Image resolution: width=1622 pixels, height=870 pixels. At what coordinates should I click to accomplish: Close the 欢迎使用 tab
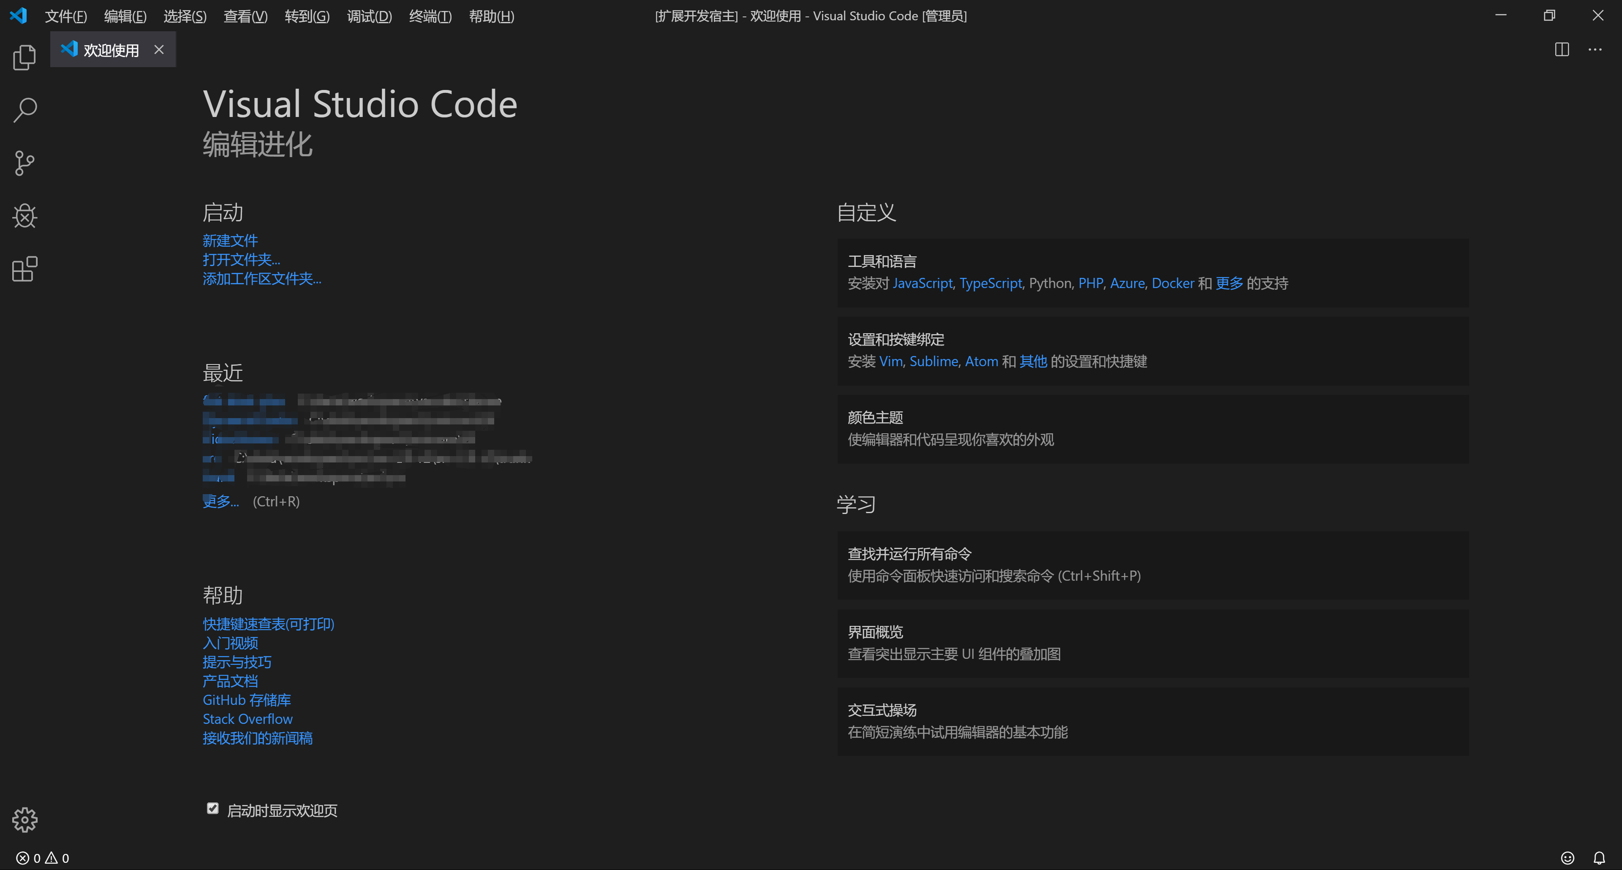[159, 50]
